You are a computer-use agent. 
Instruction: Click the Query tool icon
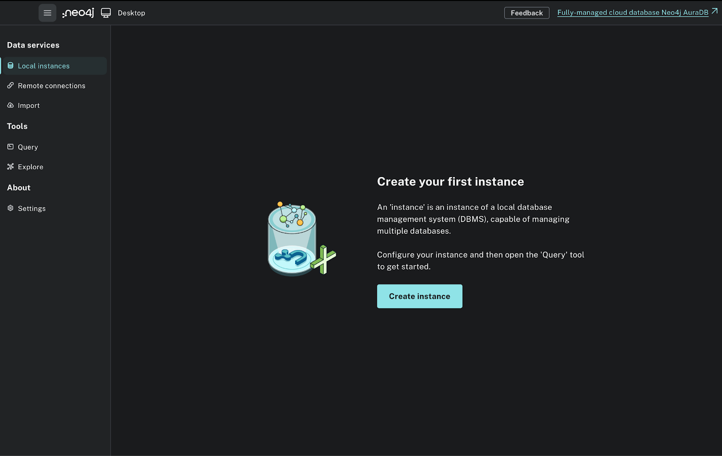[x=10, y=147]
